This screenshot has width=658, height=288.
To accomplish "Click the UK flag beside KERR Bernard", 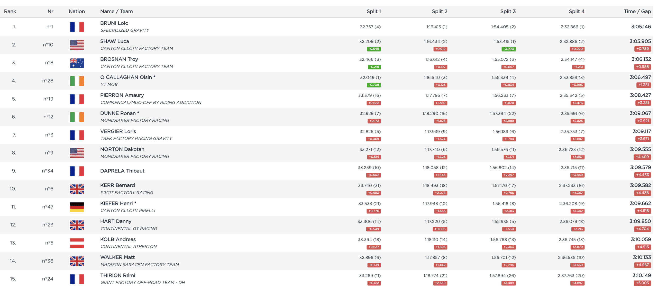I will tap(77, 189).
